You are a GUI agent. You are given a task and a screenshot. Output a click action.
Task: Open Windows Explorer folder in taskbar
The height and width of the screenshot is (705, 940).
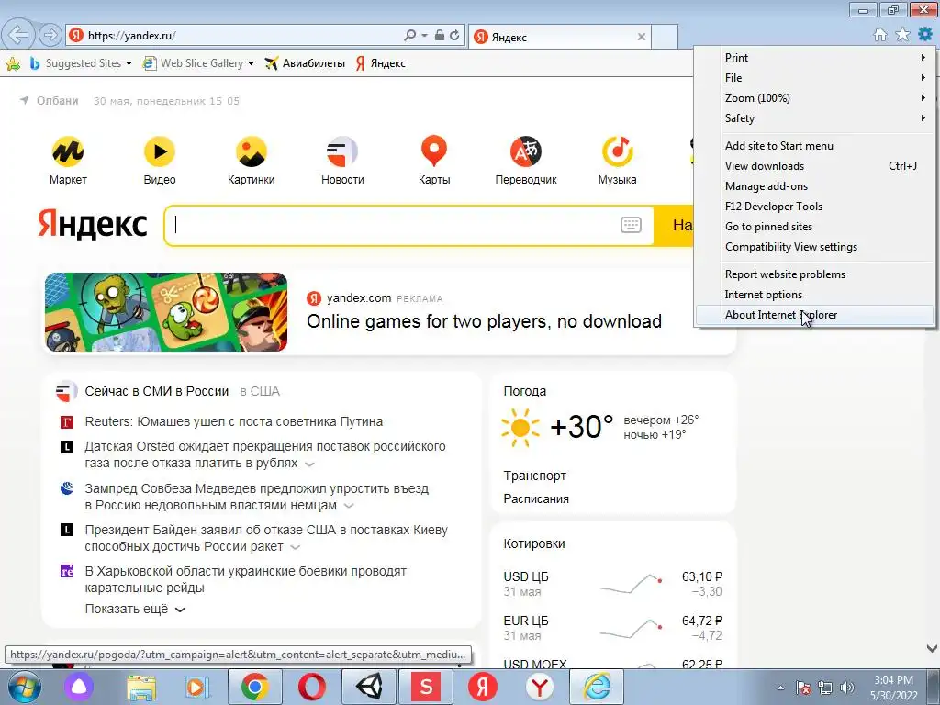point(140,687)
